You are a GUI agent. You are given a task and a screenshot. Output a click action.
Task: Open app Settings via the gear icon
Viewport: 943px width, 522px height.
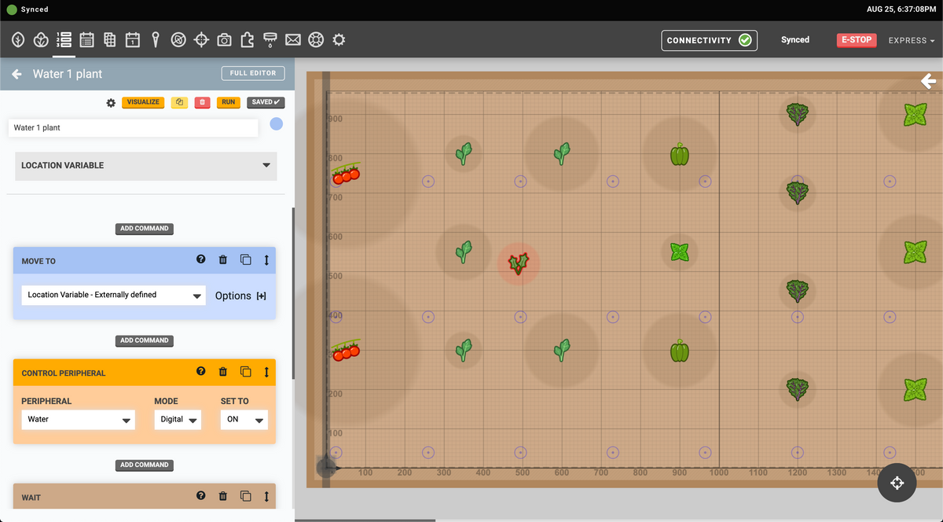click(x=339, y=39)
